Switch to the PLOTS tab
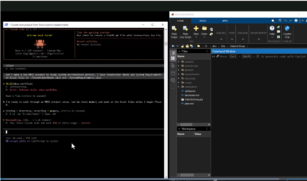The width and height of the screenshot is (307, 181). point(203,21)
